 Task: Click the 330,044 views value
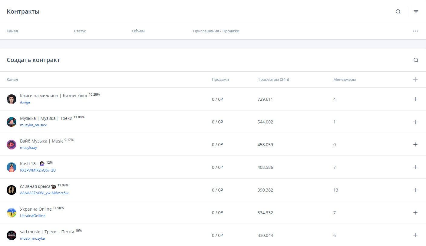click(265, 235)
